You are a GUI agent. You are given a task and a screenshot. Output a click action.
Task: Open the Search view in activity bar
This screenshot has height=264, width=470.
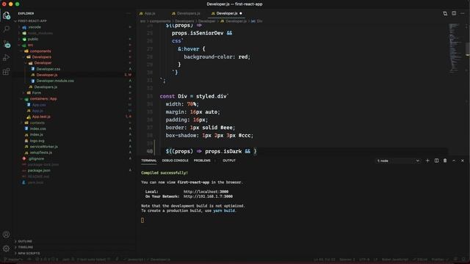point(7,29)
